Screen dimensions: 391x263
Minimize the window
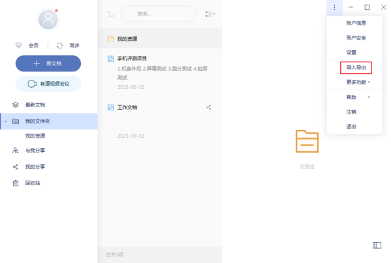[351, 7]
